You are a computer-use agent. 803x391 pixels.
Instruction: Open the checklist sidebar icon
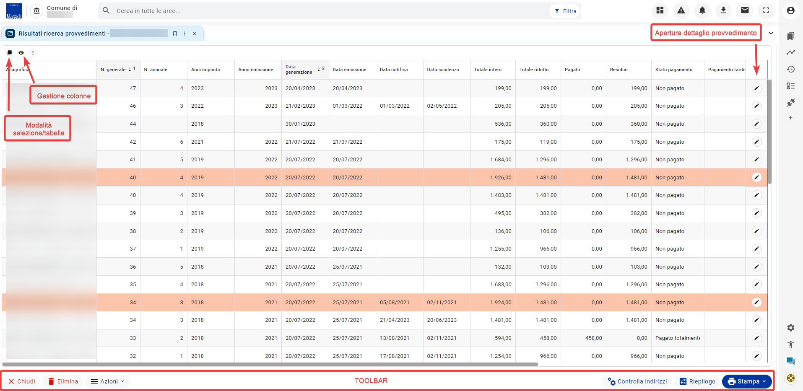pyautogui.click(x=791, y=86)
